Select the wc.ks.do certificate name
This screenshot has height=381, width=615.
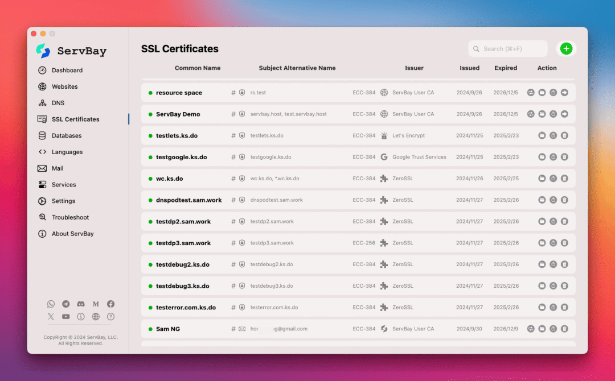coord(170,179)
